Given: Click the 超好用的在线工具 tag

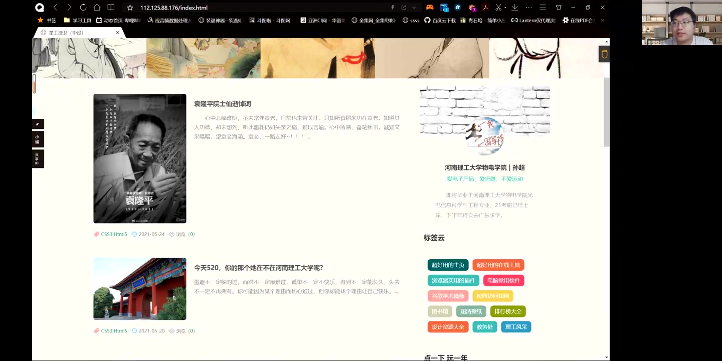Looking at the screenshot, I should click(x=498, y=265).
